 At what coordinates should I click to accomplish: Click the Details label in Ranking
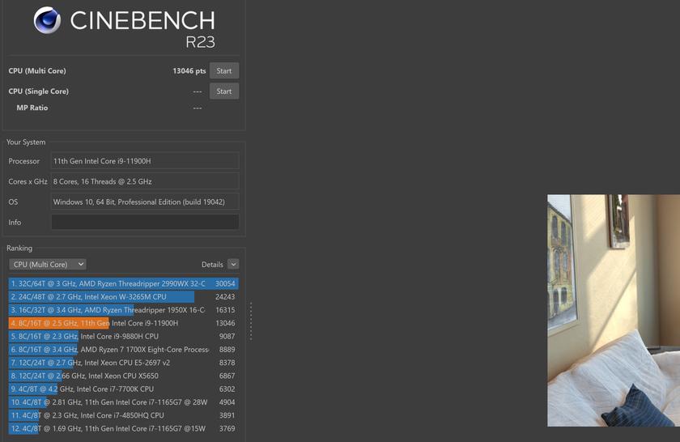212,265
